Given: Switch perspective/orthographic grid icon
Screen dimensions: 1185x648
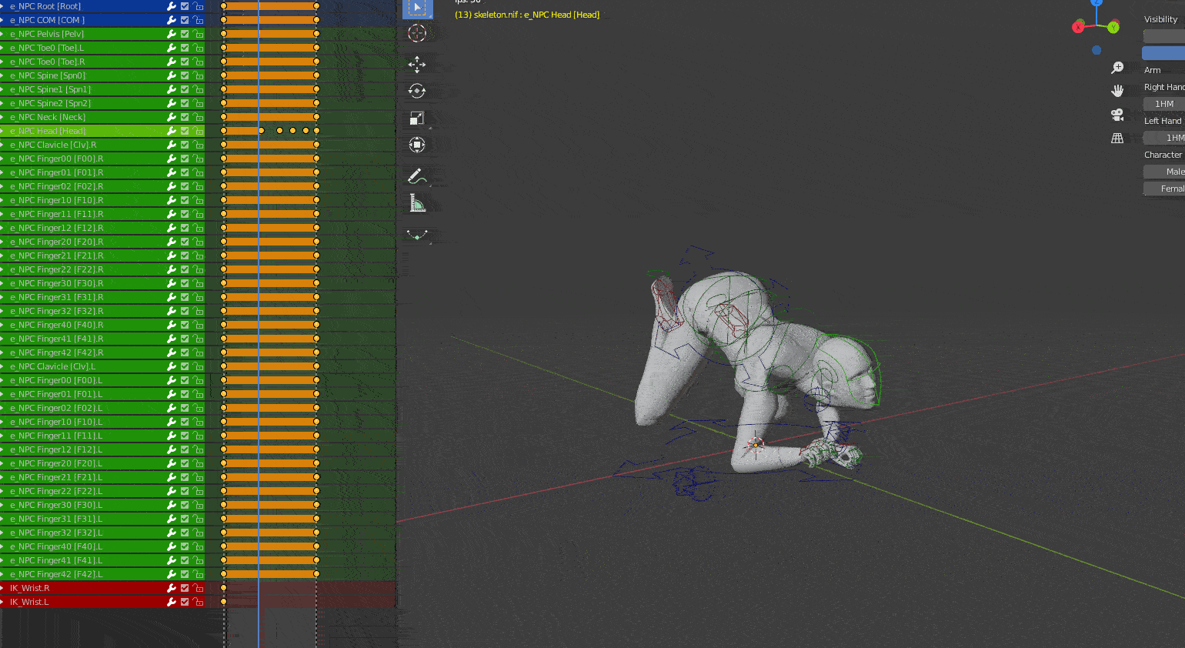Looking at the screenshot, I should [1117, 139].
